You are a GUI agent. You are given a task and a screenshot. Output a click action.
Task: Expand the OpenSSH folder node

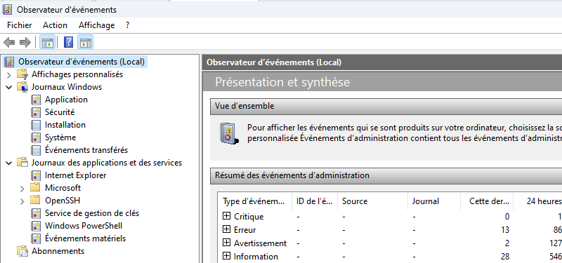click(22, 201)
